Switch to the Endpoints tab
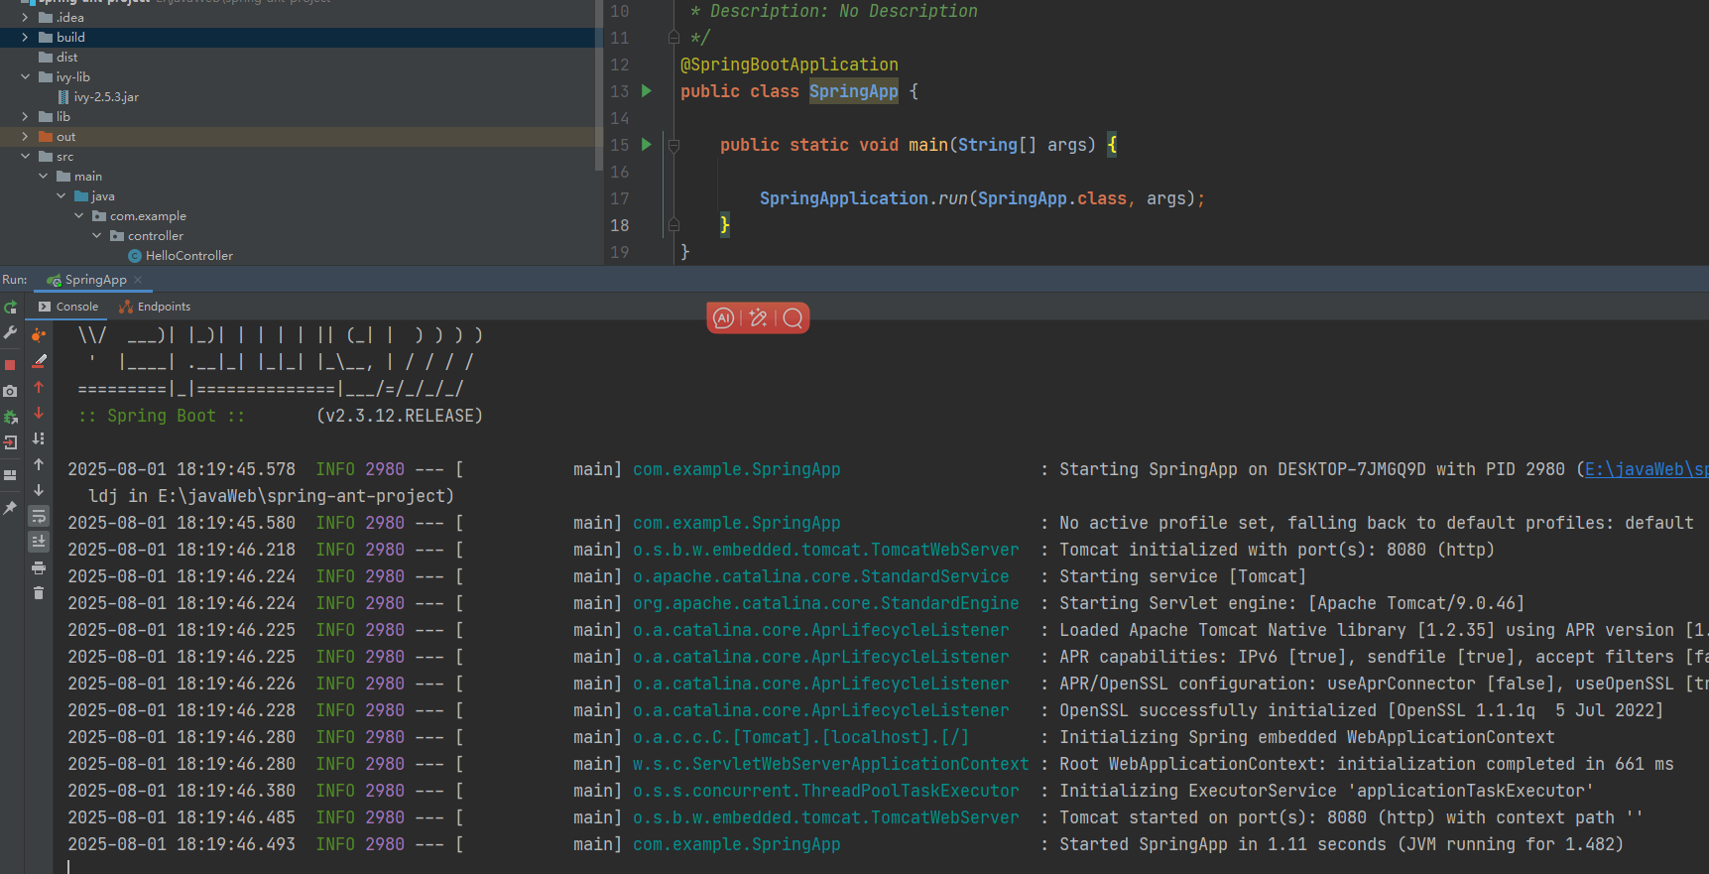This screenshot has width=1709, height=874. [155, 307]
